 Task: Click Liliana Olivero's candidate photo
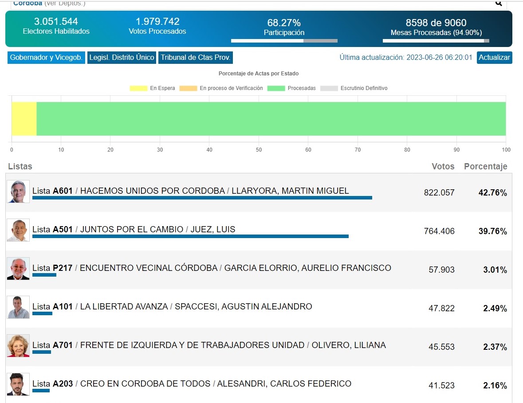[18, 346]
